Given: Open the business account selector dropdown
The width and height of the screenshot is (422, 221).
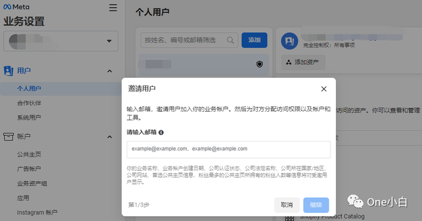Looking at the screenshot, I should 61,41.
